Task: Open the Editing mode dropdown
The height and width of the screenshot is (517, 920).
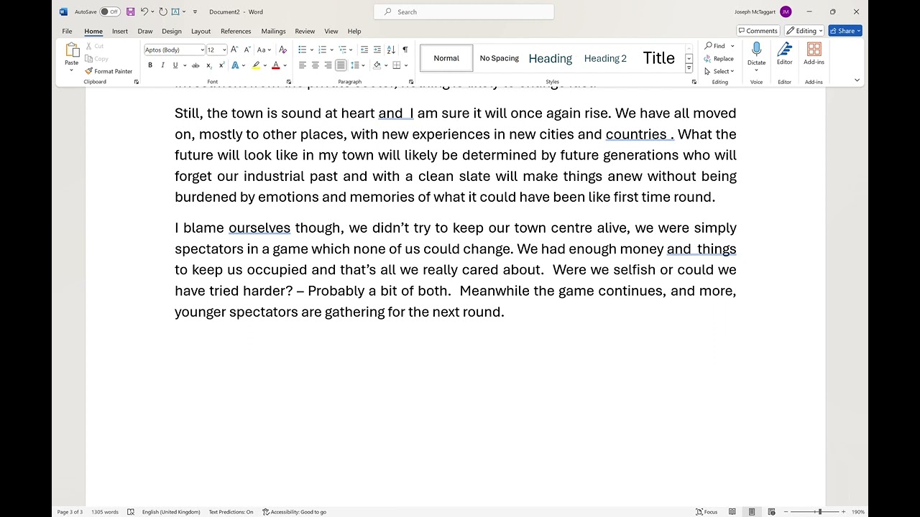Action: 804,31
